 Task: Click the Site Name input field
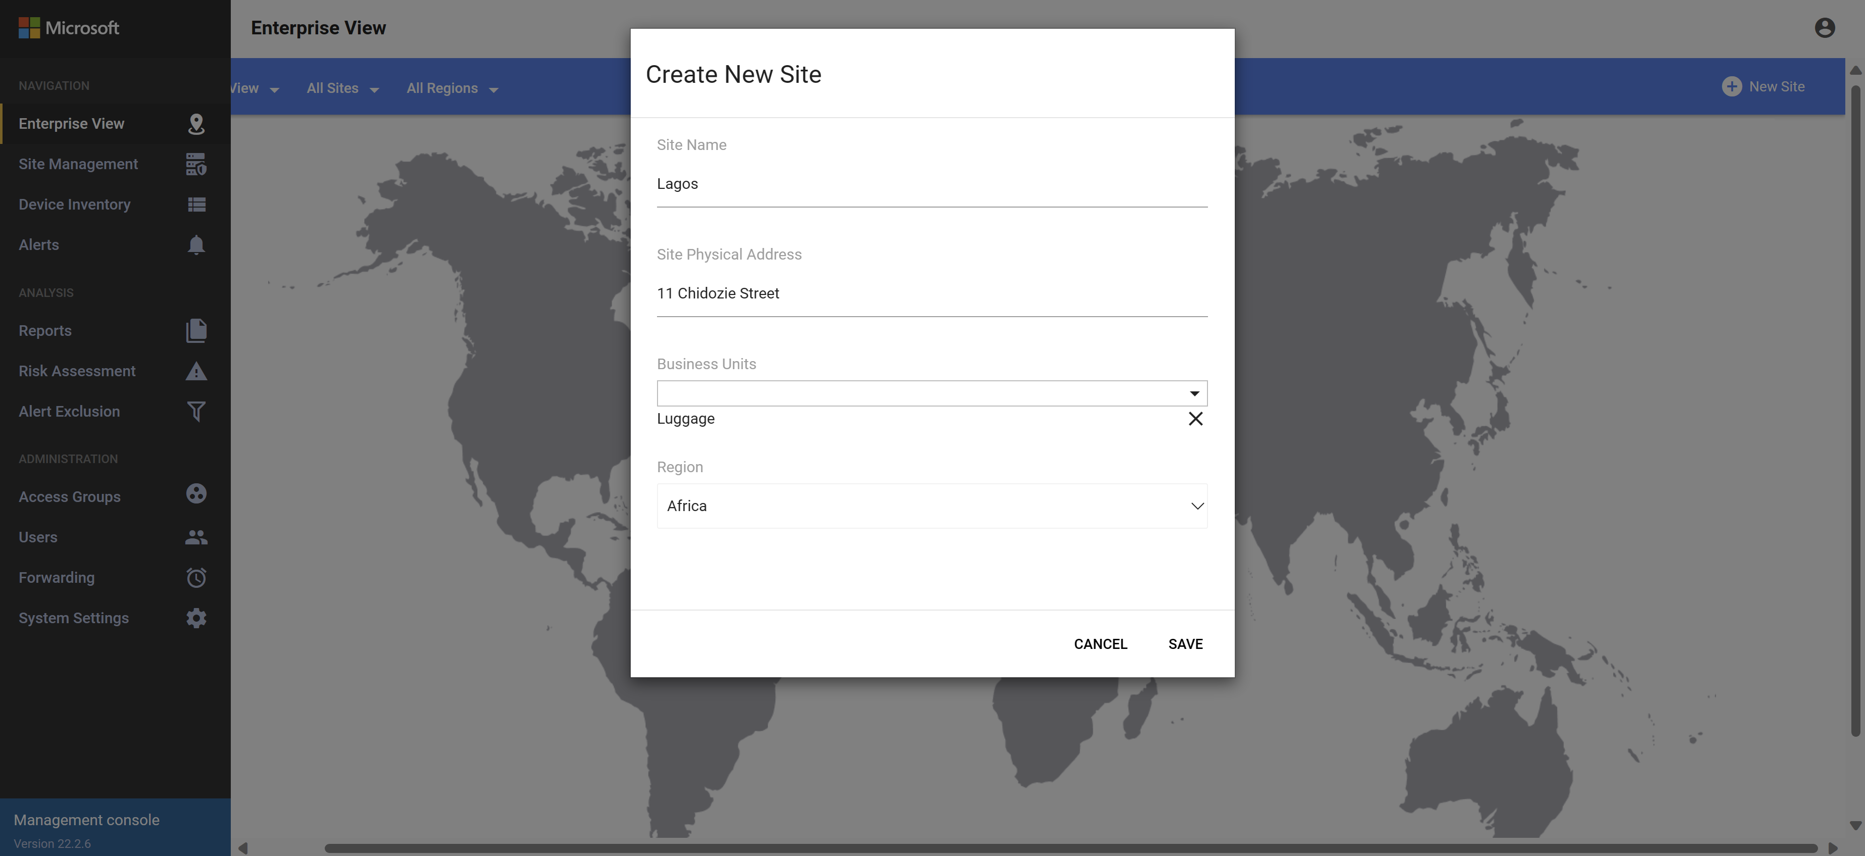pos(932,184)
